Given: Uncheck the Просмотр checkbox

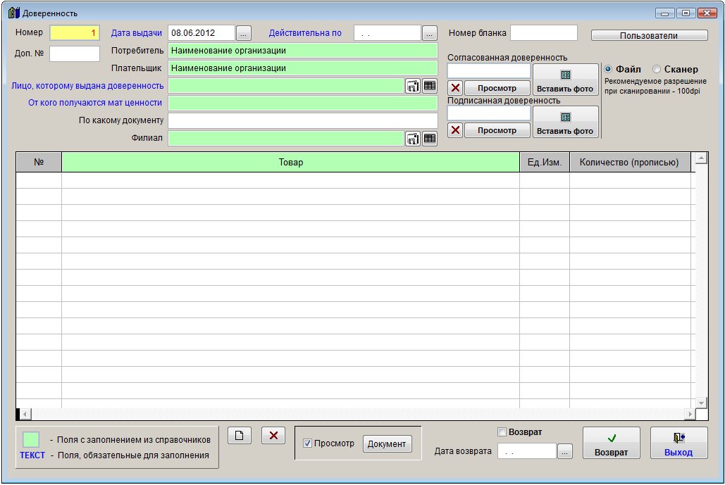Looking at the screenshot, I should pos(306,443).
